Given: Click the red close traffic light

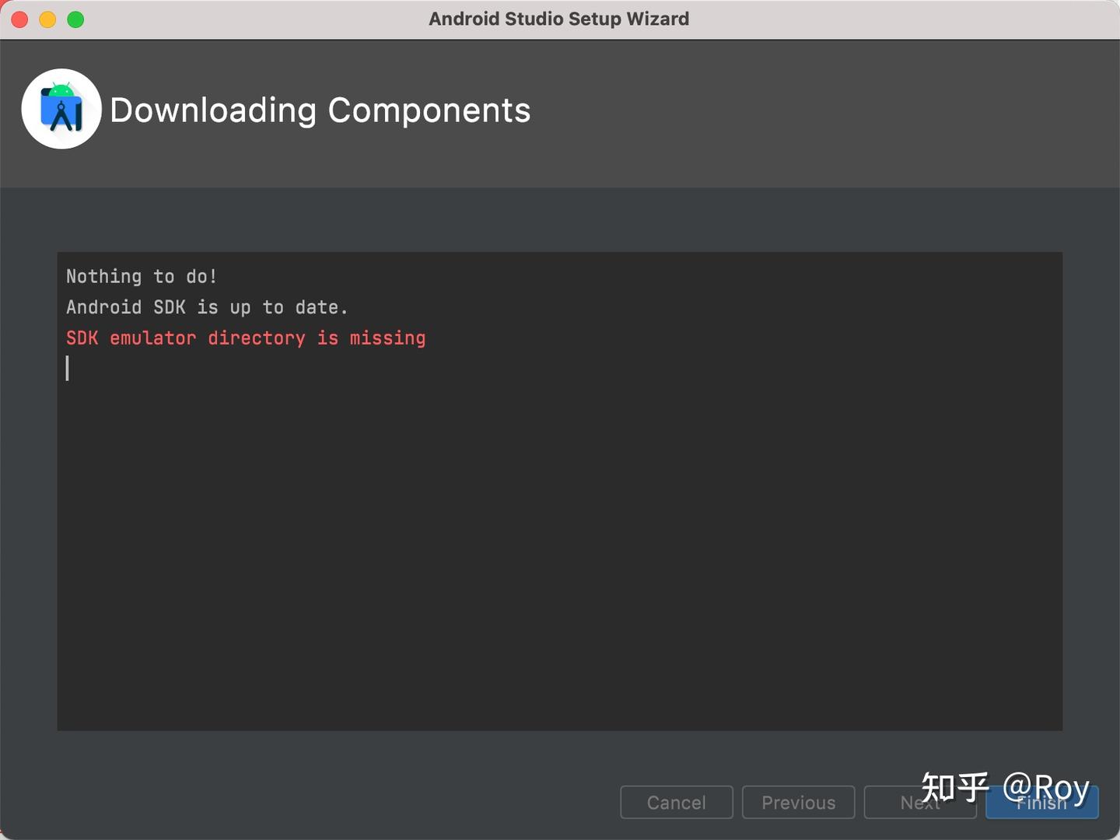Looking at the screenshot, I should click(19, 19).
